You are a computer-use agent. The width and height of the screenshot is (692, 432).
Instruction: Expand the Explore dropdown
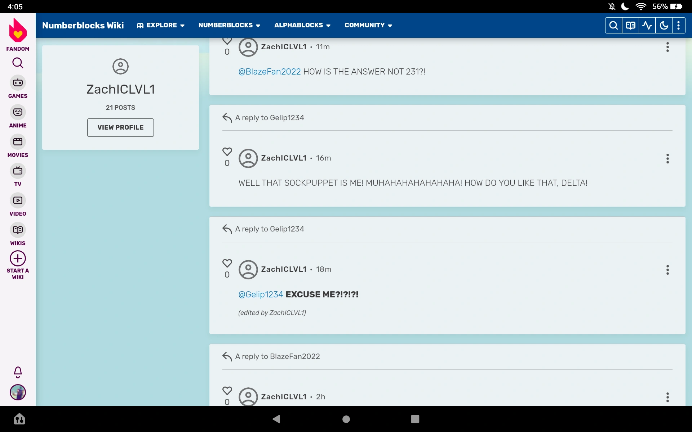tap(160, 25)
